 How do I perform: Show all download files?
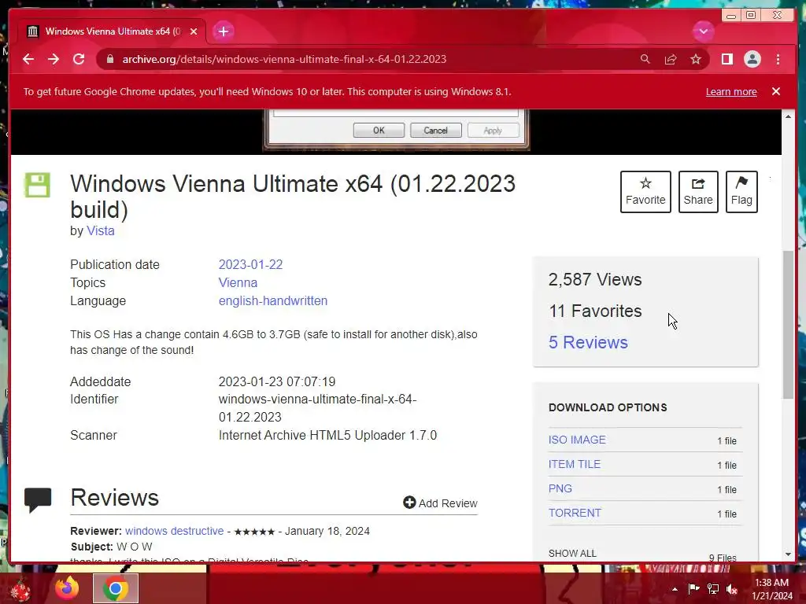(x=572, y=553)
